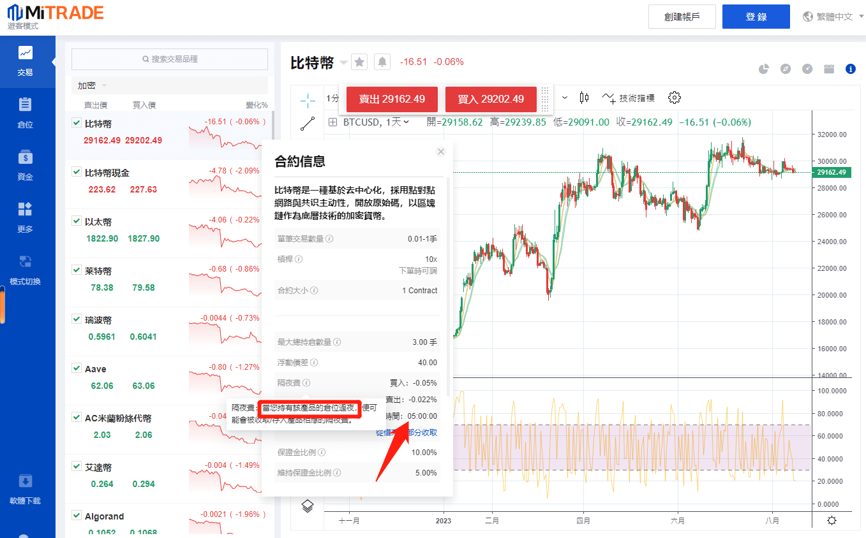The width and height of the screenshot is (866, 538).
Task: Open the 繁體中文 language dropdown
Action: pos(835,17)
